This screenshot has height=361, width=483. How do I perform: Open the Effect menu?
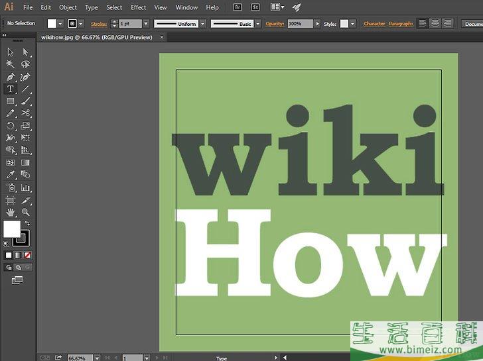(138, 7)
